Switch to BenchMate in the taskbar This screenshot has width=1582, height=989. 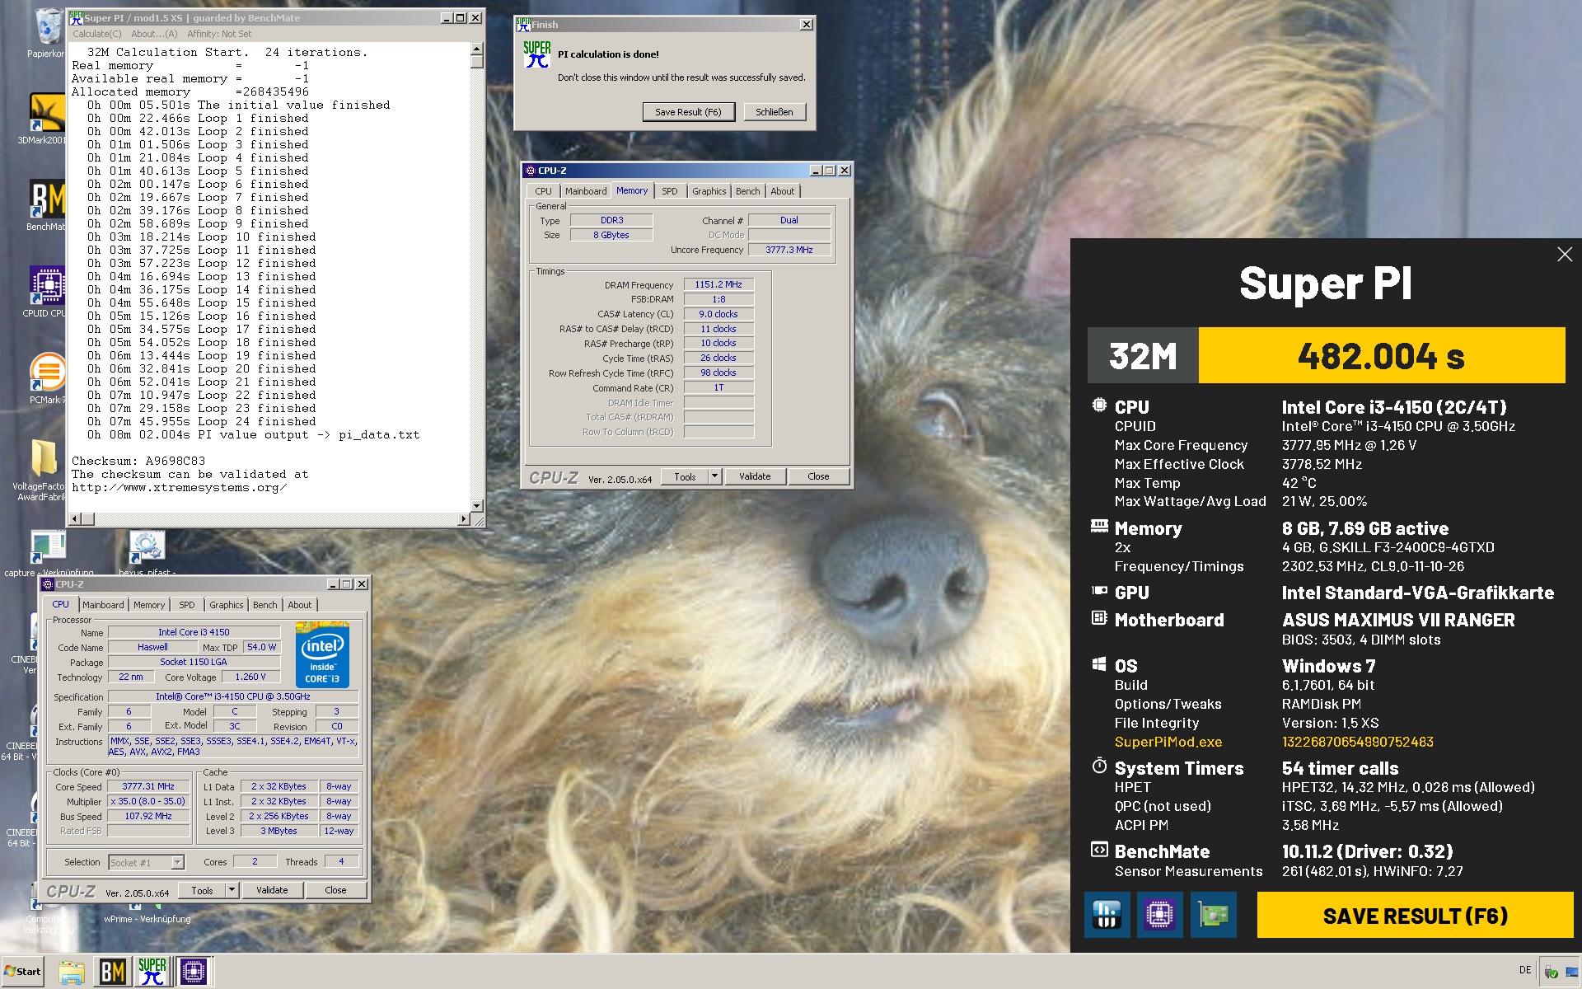112,973
